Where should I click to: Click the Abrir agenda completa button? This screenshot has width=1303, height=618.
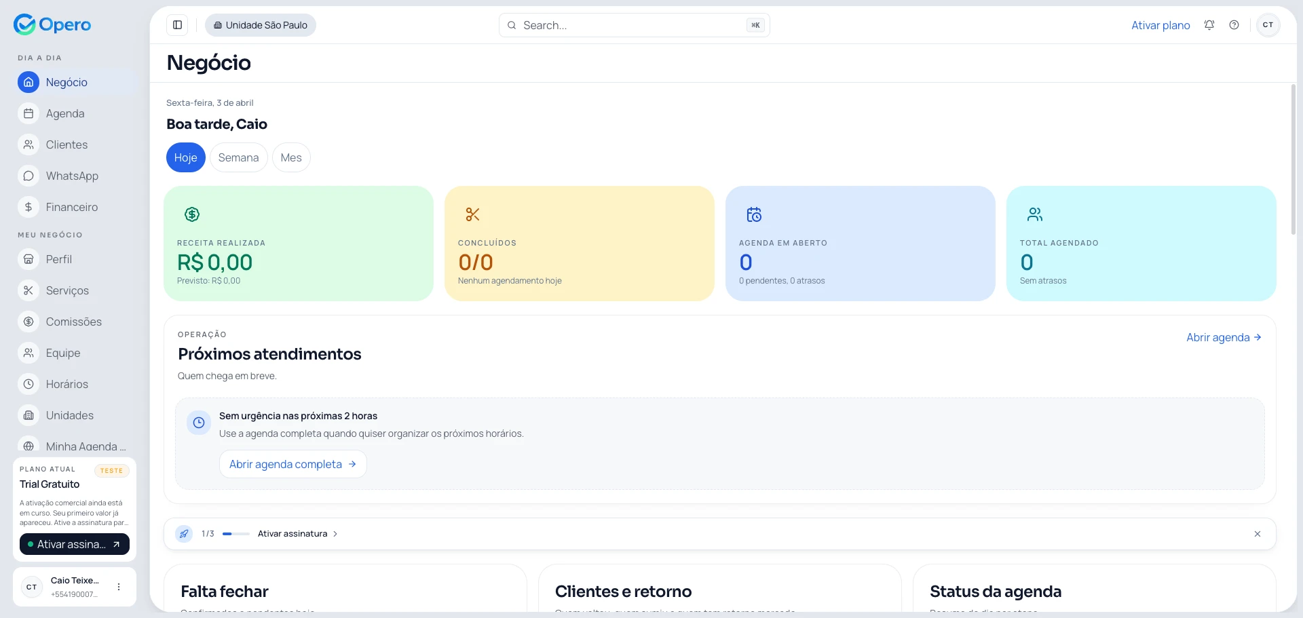point(292,464)
